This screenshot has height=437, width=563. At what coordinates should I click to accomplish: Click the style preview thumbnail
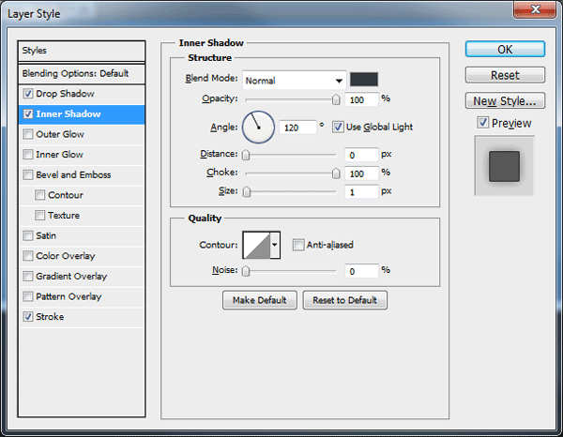504,166
